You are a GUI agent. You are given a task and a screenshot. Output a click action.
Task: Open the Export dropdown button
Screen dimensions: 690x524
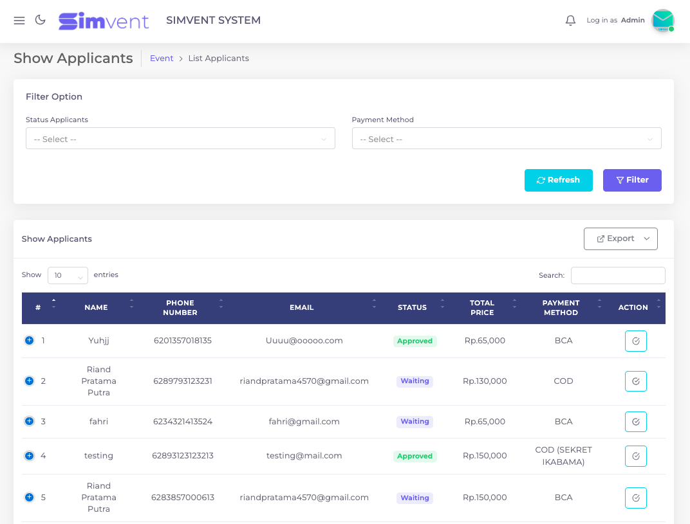pos(620,239)
